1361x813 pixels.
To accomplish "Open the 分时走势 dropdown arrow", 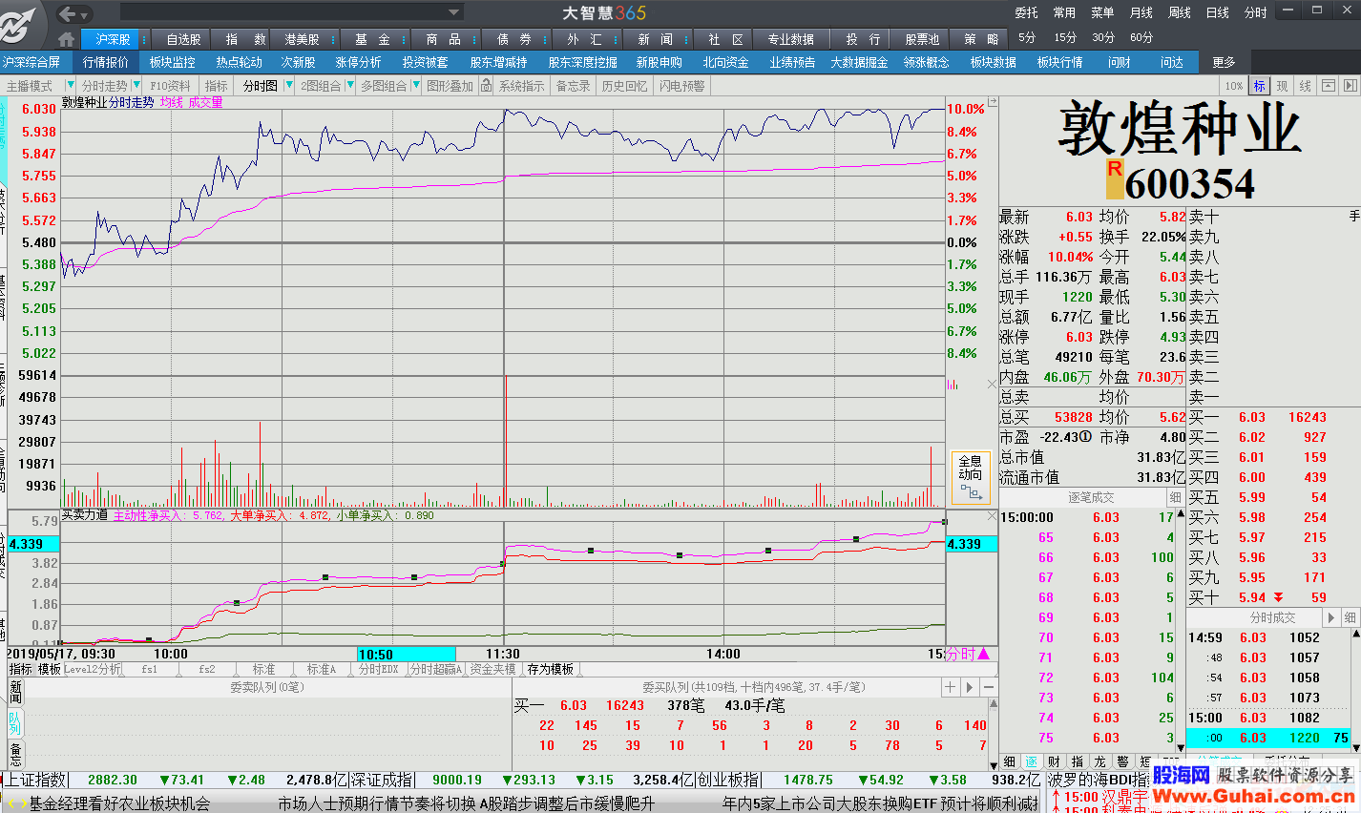I will click(x=136, y=86).
